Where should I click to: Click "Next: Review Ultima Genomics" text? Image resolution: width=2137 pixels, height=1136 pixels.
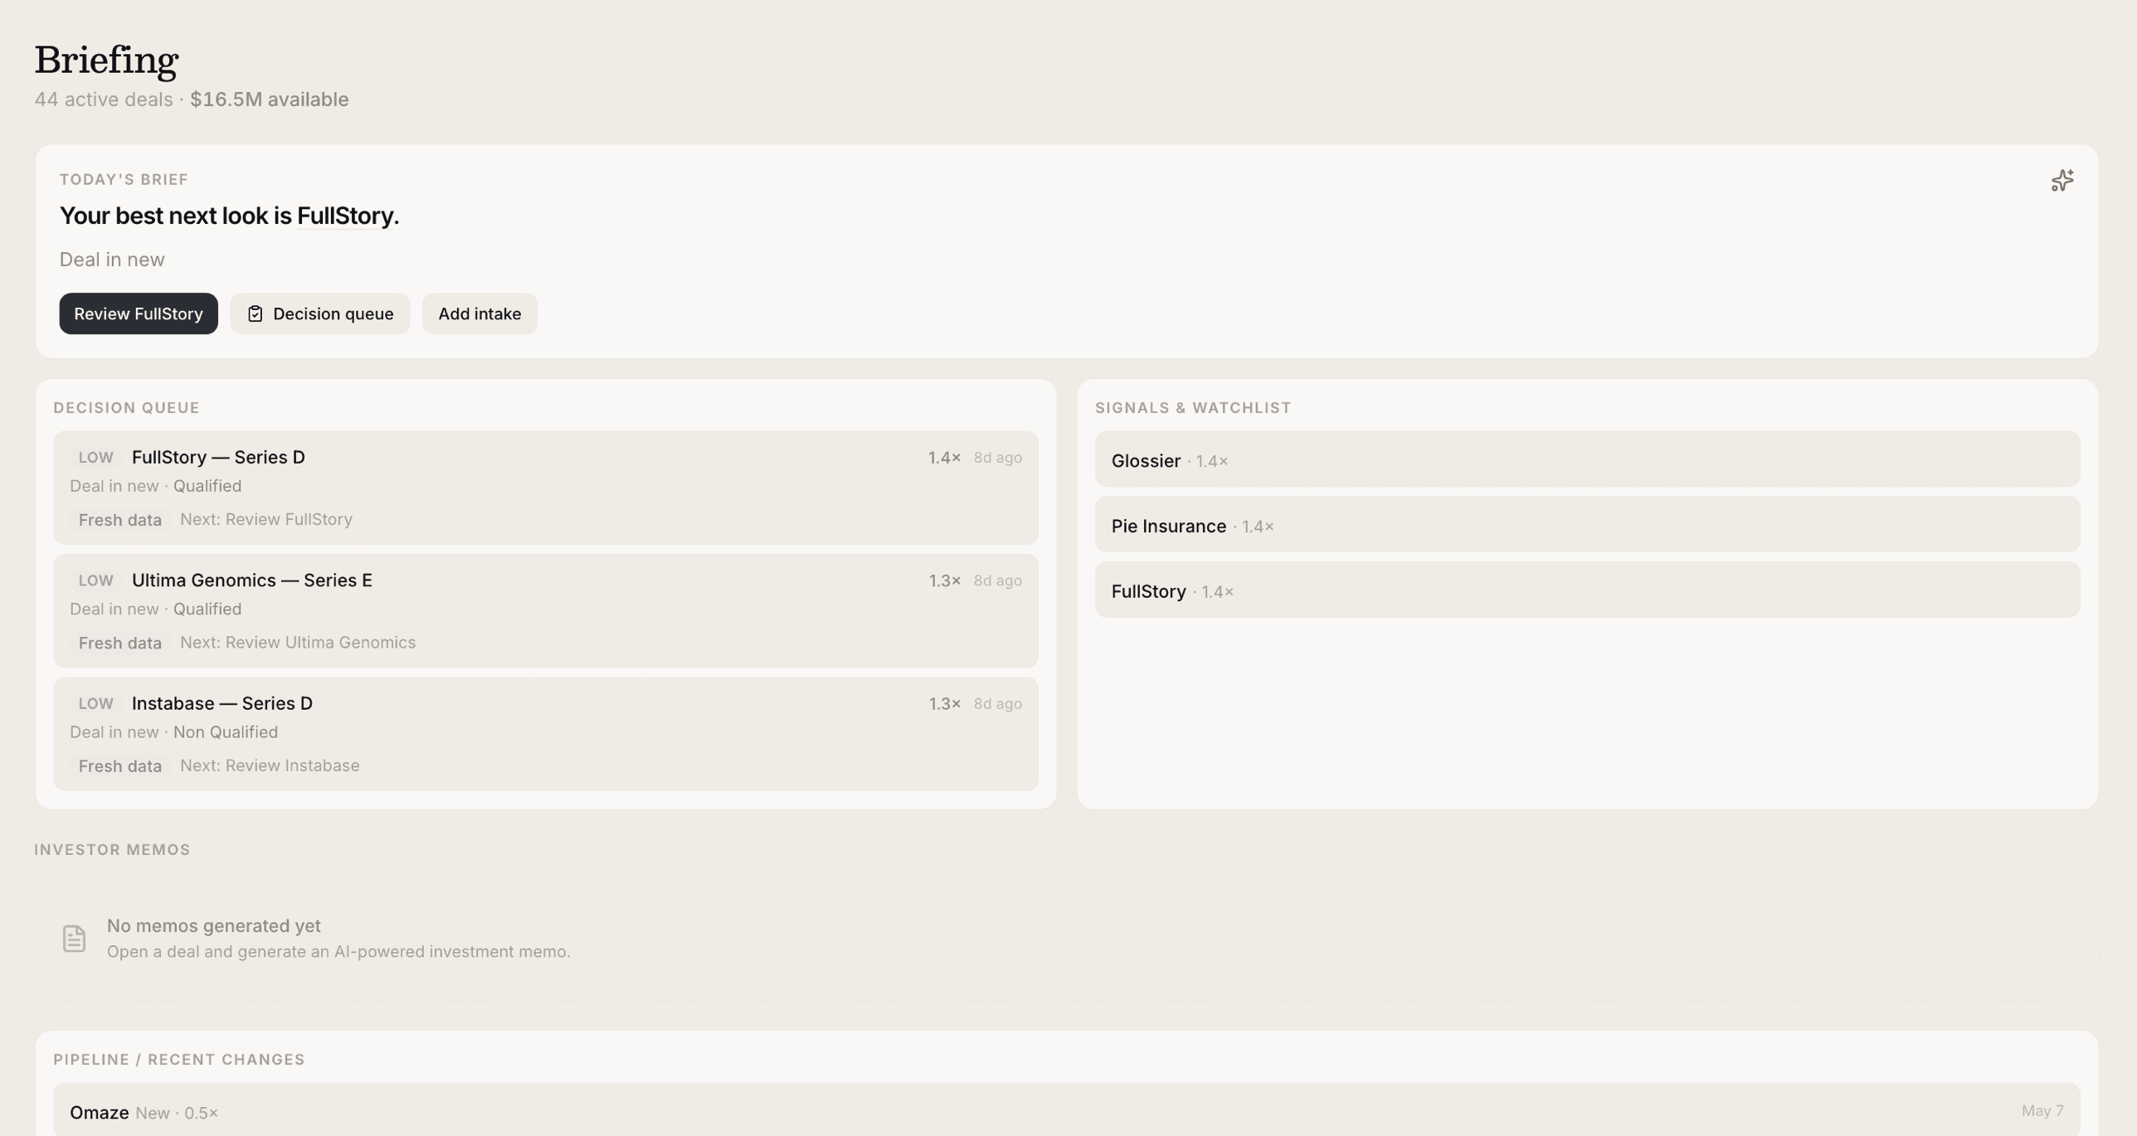pyautogui.click(x=298, y=643)
